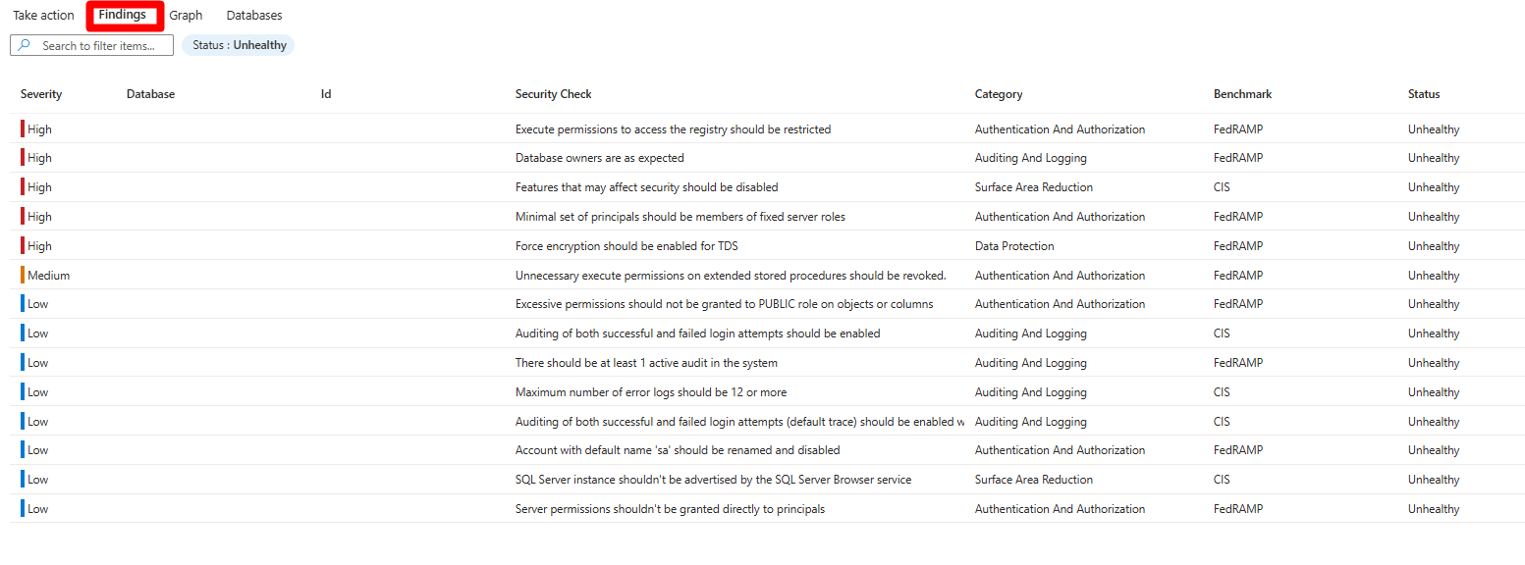Sort by the Benchmark column header

pyautogui.click(x=1242, y=94)
